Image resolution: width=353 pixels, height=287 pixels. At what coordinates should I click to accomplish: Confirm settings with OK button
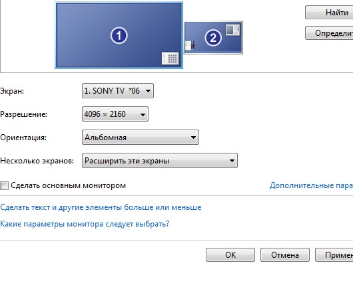coord(230,255)
